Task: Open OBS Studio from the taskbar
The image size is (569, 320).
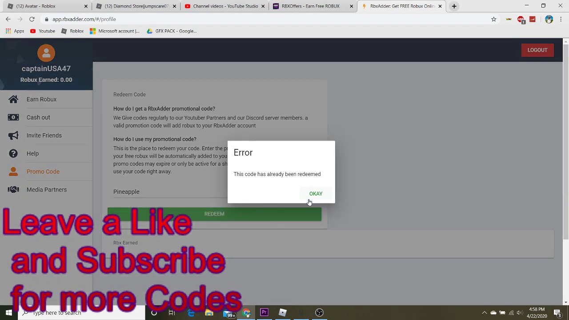Action: (x=319, y=312)
